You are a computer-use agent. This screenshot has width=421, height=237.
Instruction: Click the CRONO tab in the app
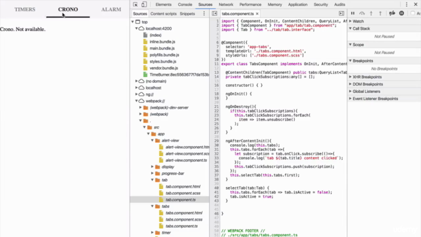point(68,9)
